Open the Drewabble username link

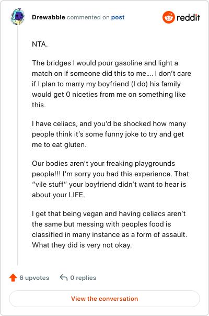pos(49,17)
